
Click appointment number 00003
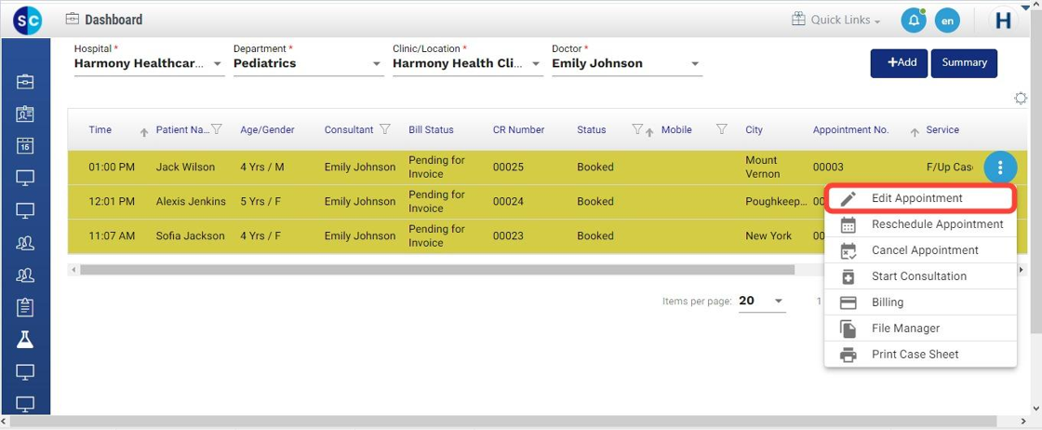pos(828,167)
